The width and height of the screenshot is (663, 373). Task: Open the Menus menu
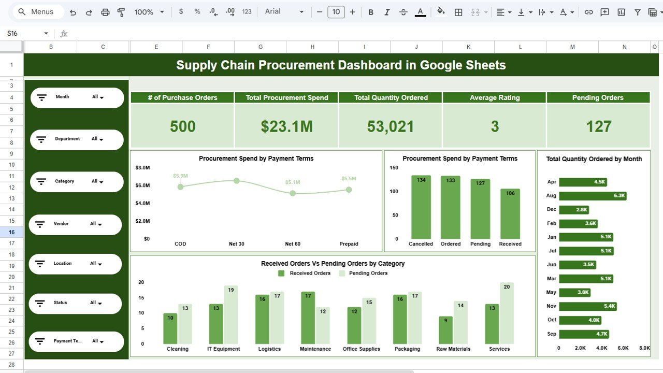pyautogui.click(x=36, y=11)
